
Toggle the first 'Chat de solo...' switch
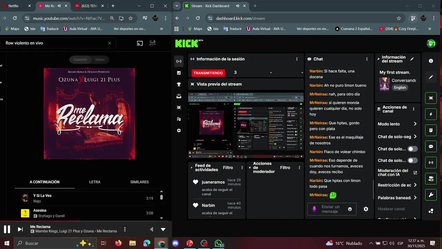[413, 149]
